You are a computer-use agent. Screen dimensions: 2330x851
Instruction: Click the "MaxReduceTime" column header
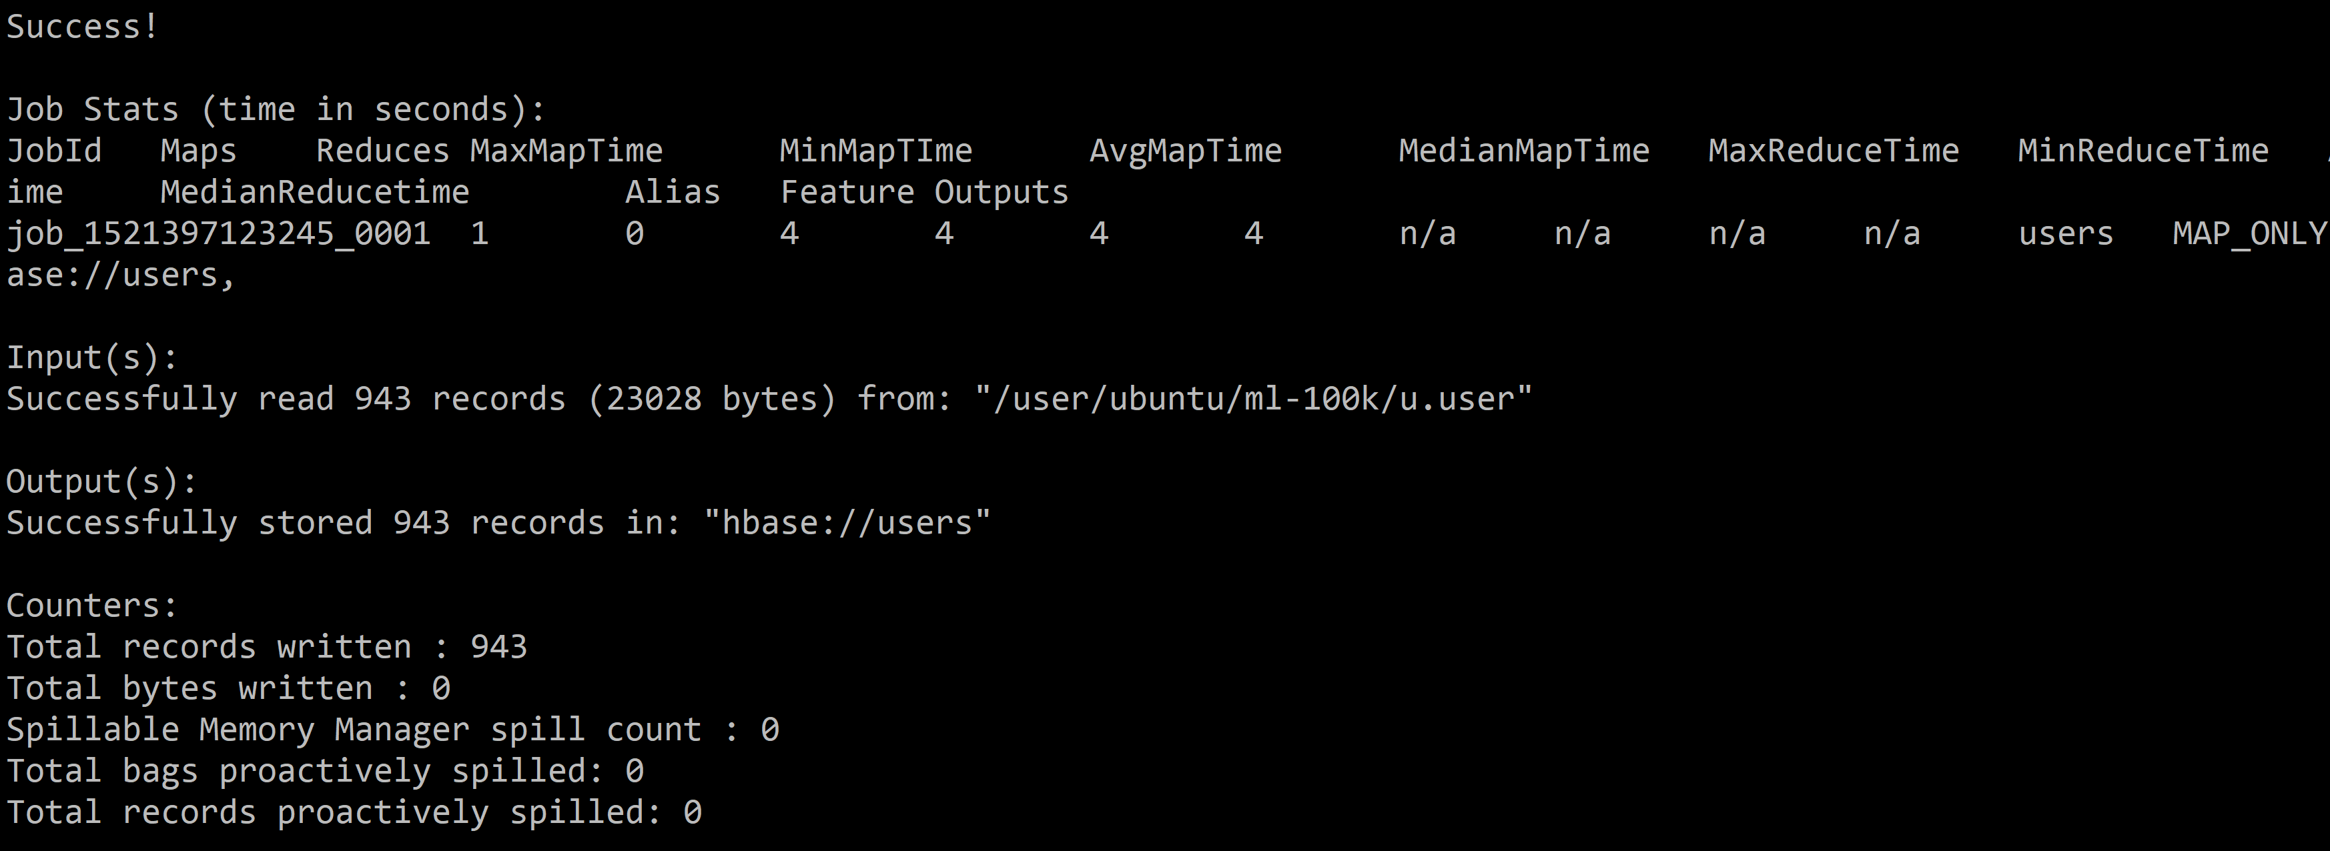[1832, 151]
